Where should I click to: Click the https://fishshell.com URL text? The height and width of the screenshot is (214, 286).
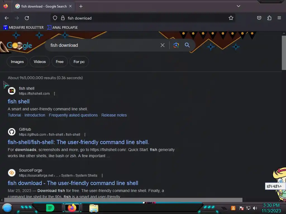pos(34,94)
